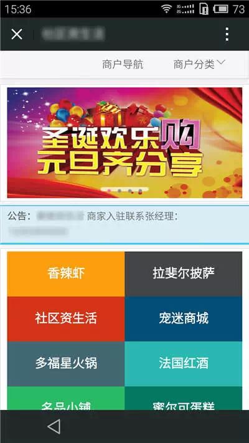This screenshot has height=443, width=249.
Task: Select the banner carousel pagination dots
Action: (125, 191)
